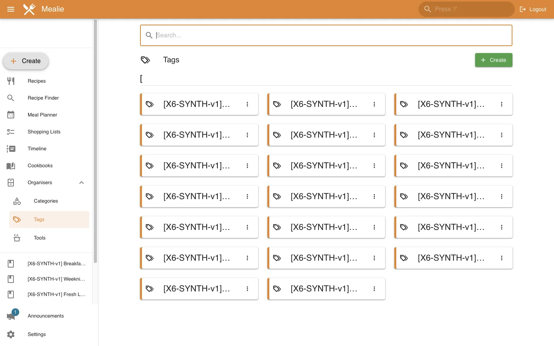
Task: Select the Organisers sidebar entry
Action: tap(46, 183)
